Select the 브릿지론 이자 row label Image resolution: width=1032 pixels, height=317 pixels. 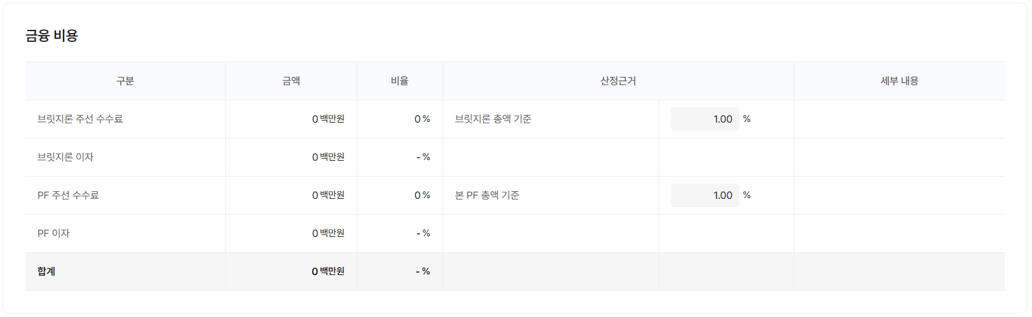[65, 158]
